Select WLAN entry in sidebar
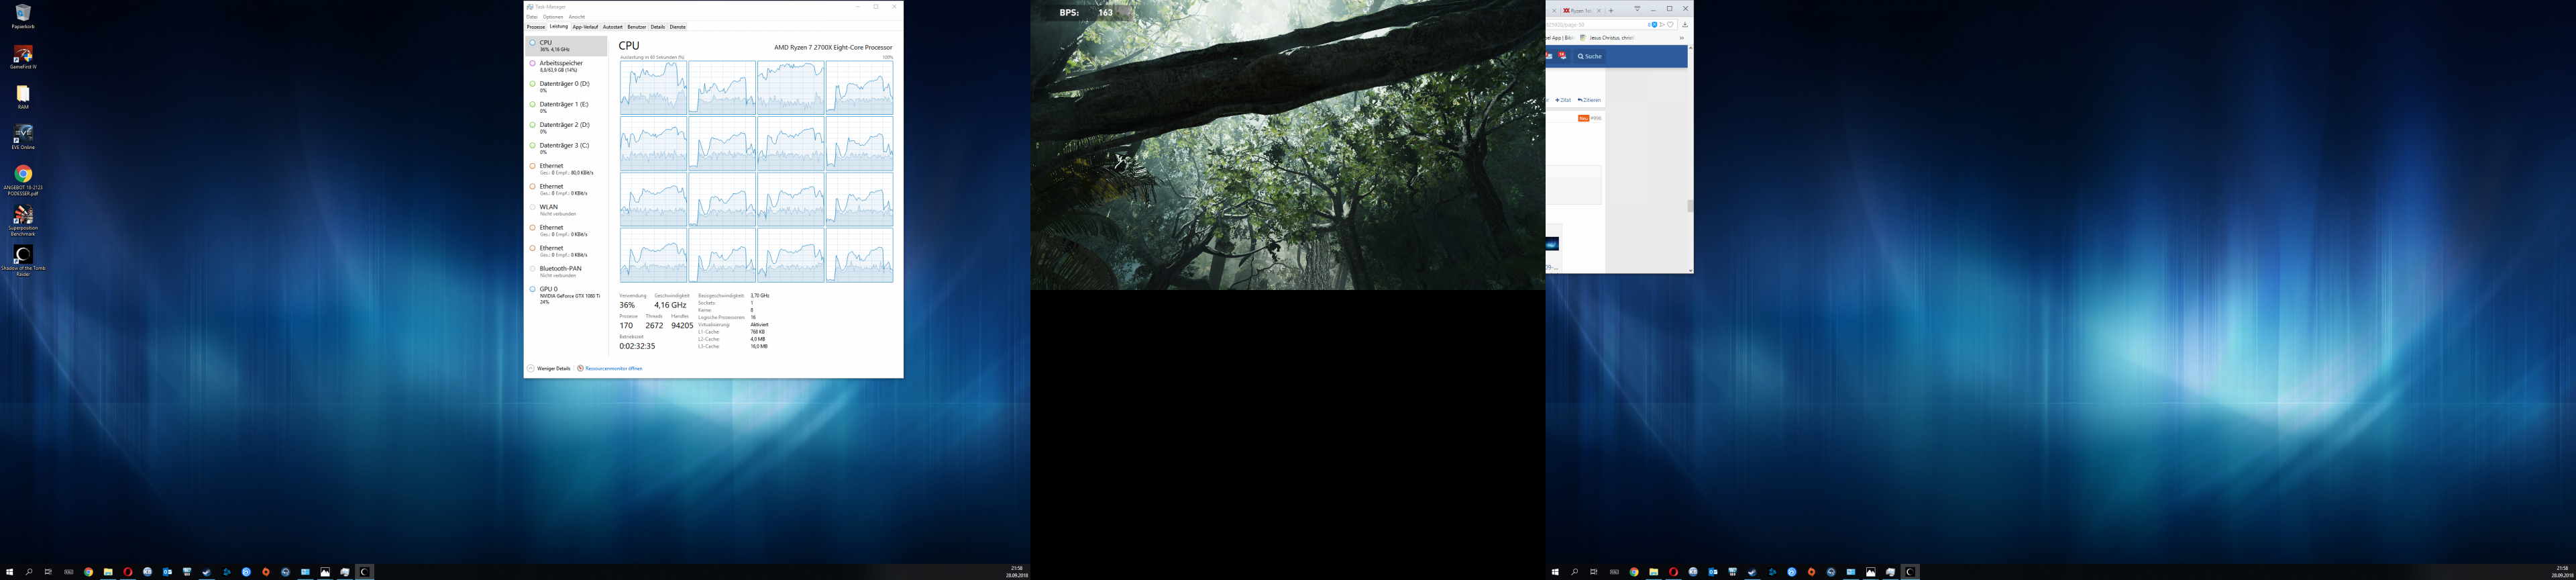 coord(566,210)
